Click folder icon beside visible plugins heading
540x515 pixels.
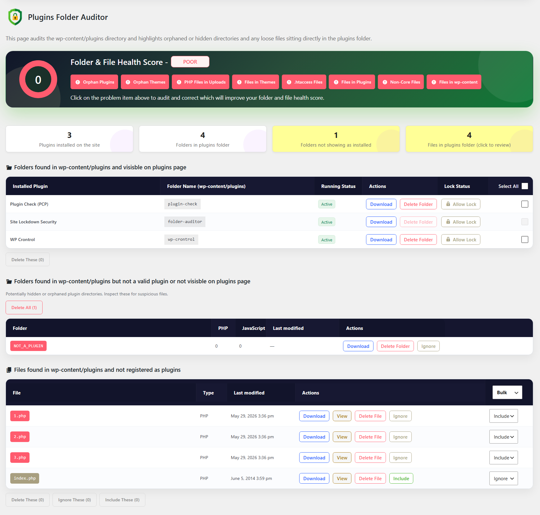click(9, 167)
